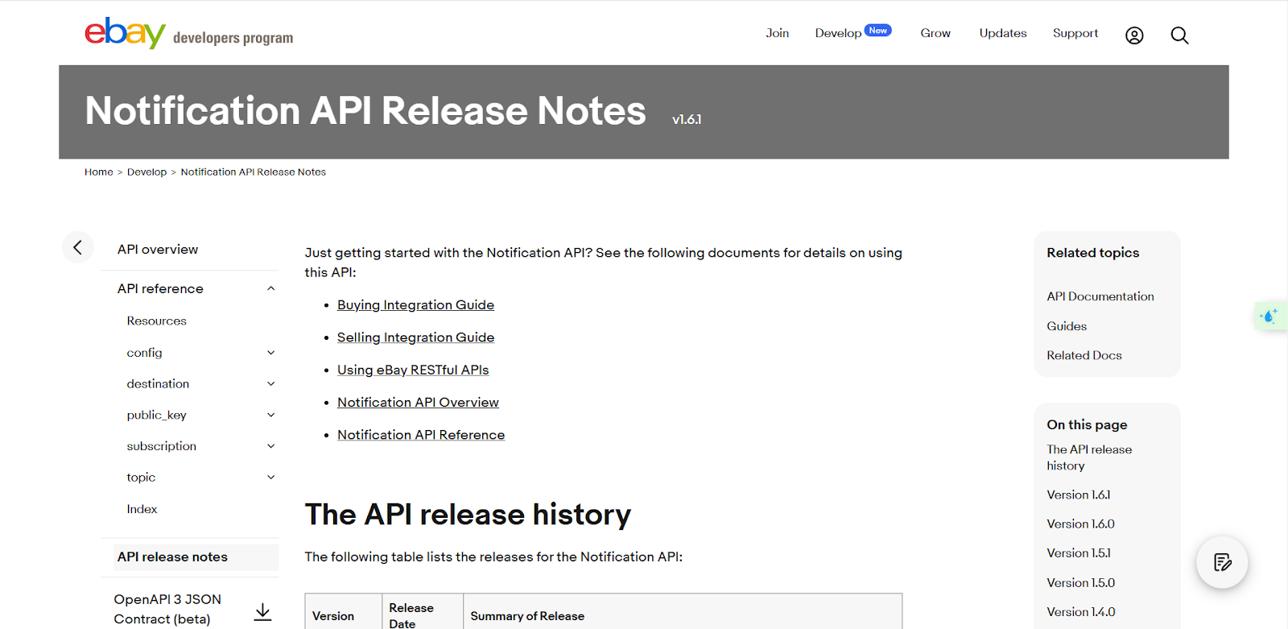Open the search magnifier icon
Viewport: 1288px width, 629px height.
click(x=1179, y=35)
